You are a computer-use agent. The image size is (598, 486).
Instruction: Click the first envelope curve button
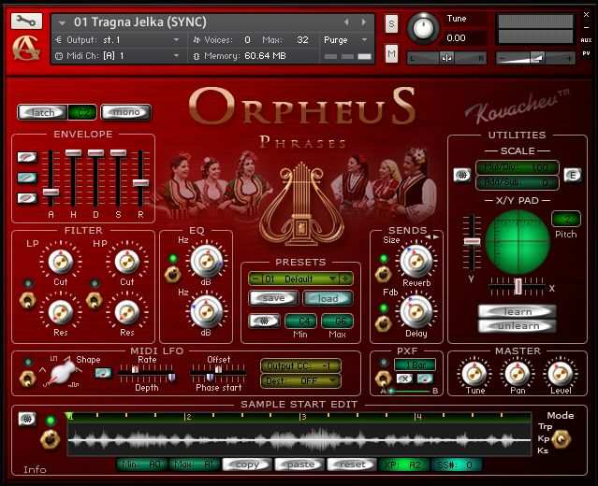[27, 157]
